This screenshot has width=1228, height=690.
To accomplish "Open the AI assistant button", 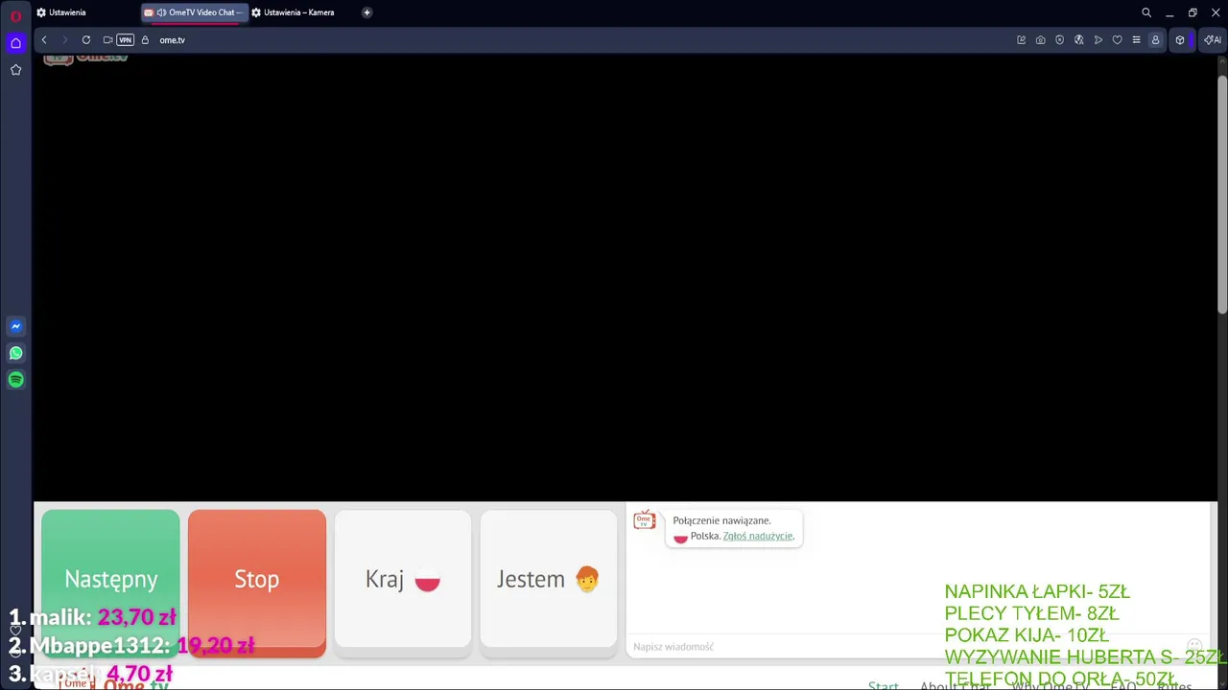I will coord(1213,40).
